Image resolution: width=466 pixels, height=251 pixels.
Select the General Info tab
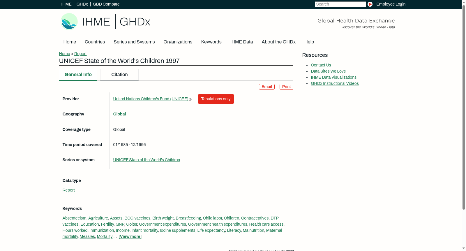pos(78,75)
